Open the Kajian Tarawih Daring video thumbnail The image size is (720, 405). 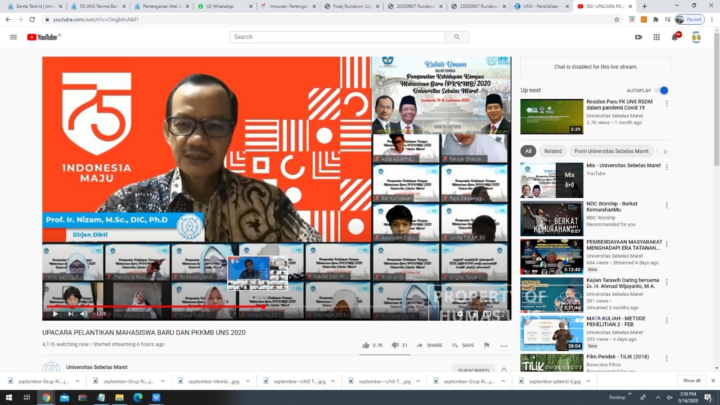[552, 295]
